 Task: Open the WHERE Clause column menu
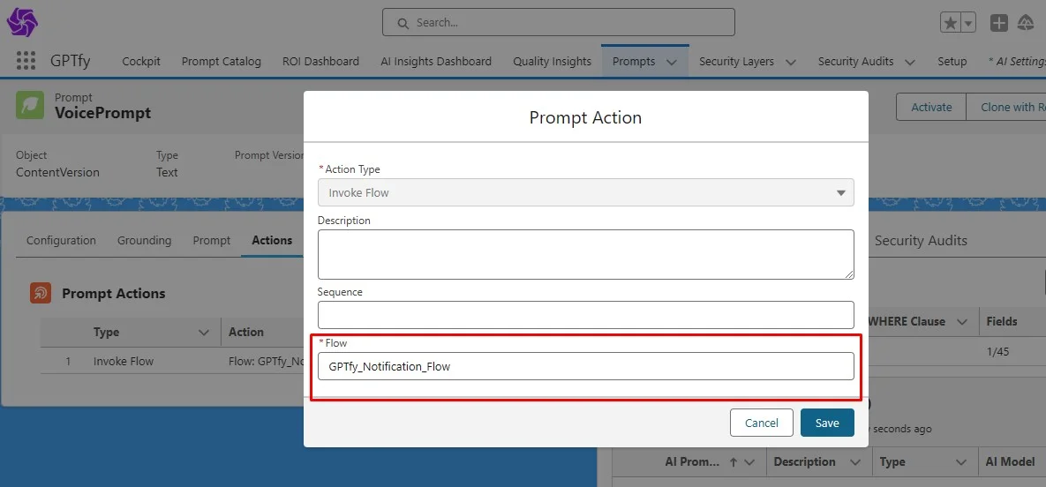coord(962,321)
